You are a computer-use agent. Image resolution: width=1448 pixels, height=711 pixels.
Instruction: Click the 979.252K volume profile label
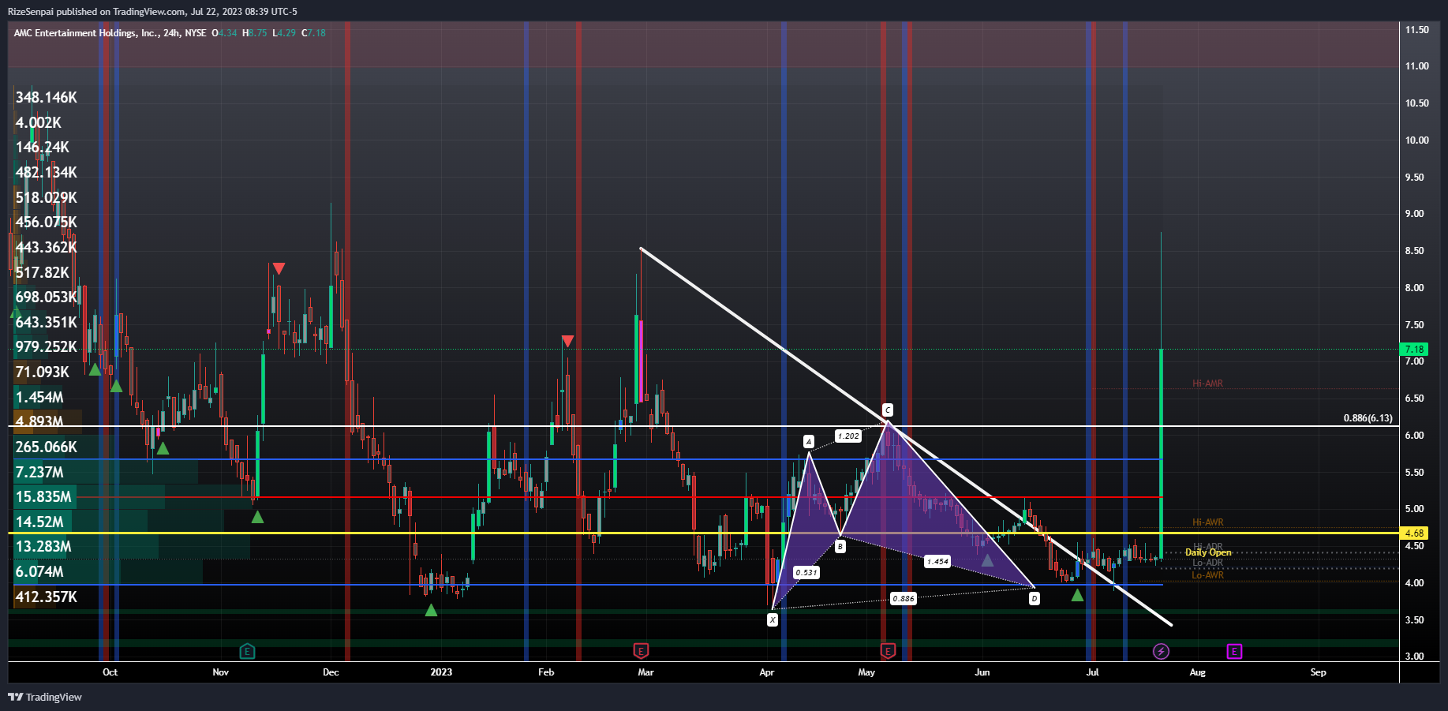tap(47, 347)
